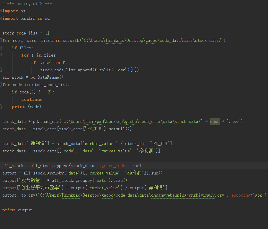Click 'os.walk' in the for loop
The image size is (268, 229).
coord(71,40)
